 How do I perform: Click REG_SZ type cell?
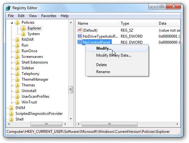(x=127, y=30)
